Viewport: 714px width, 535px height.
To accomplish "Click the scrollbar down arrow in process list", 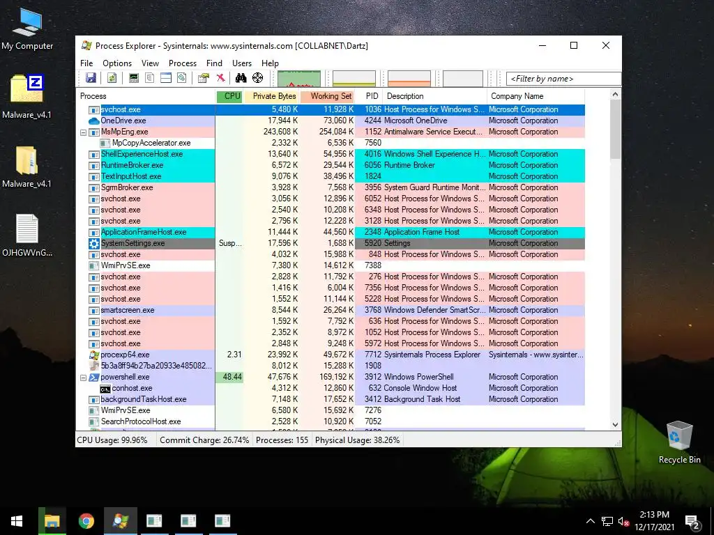I will [x=615, y=424].
